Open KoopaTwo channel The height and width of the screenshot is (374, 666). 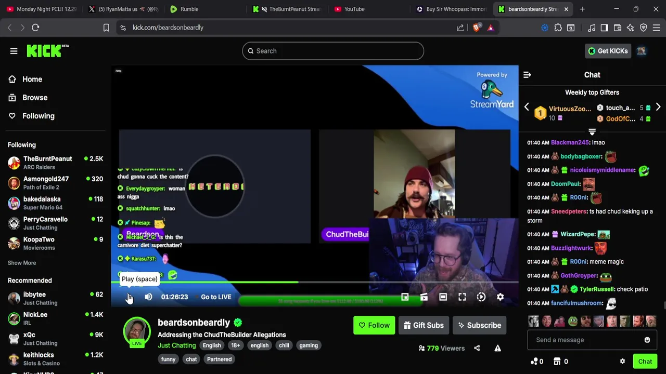pos(55,244)
